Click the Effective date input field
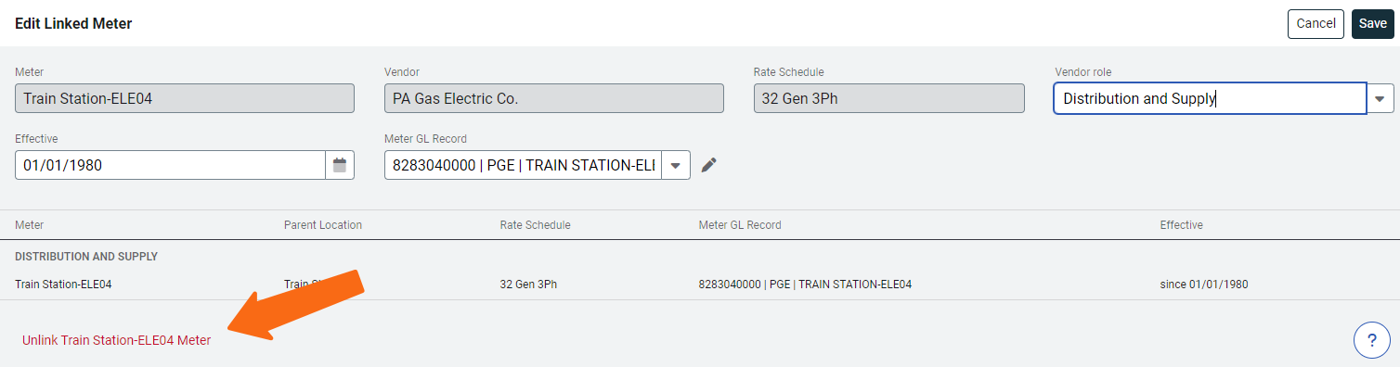 170,165
